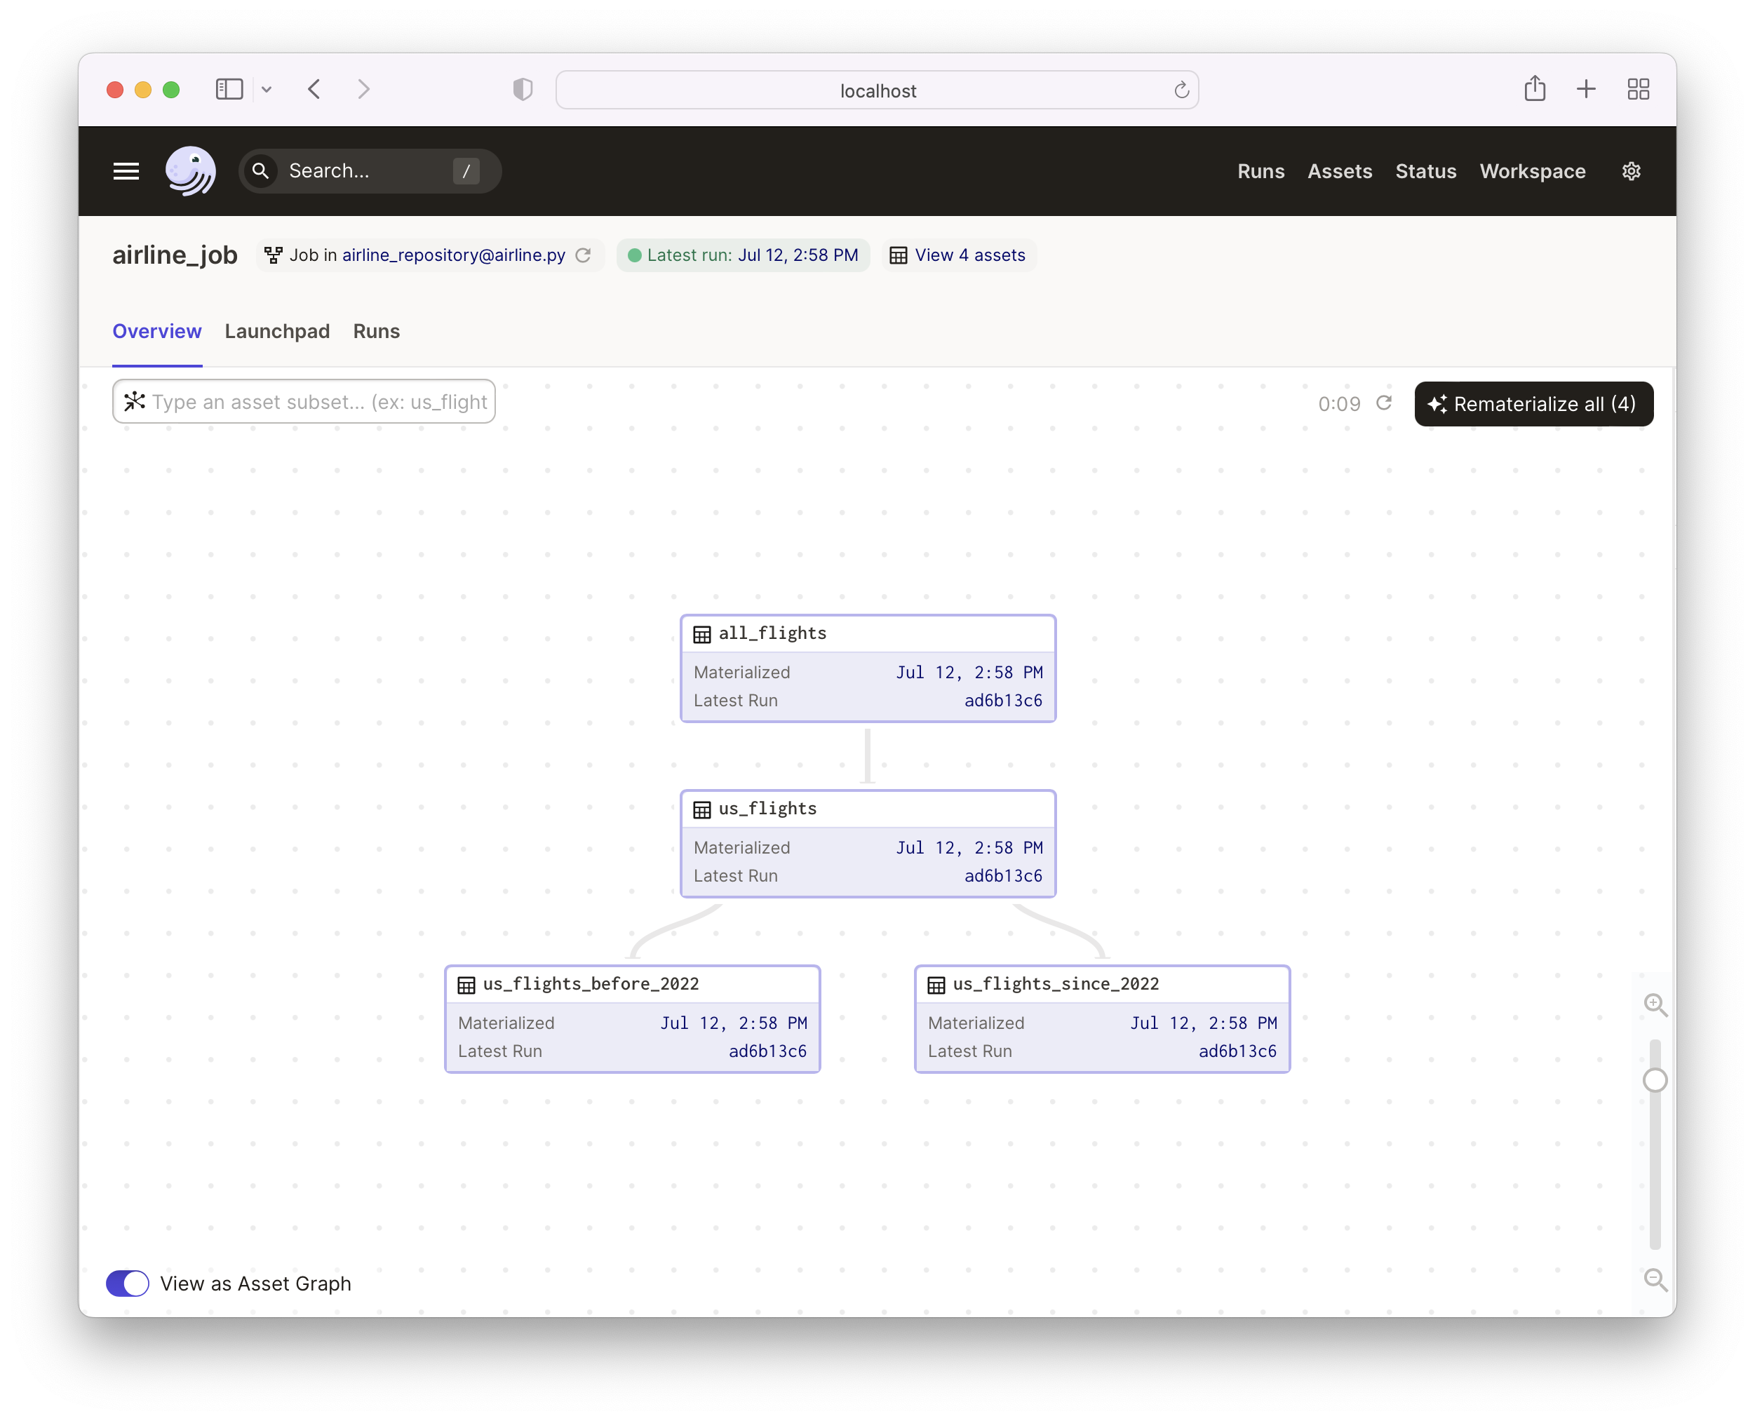
Task: Go forward in browser history
Action: [364, 89]
